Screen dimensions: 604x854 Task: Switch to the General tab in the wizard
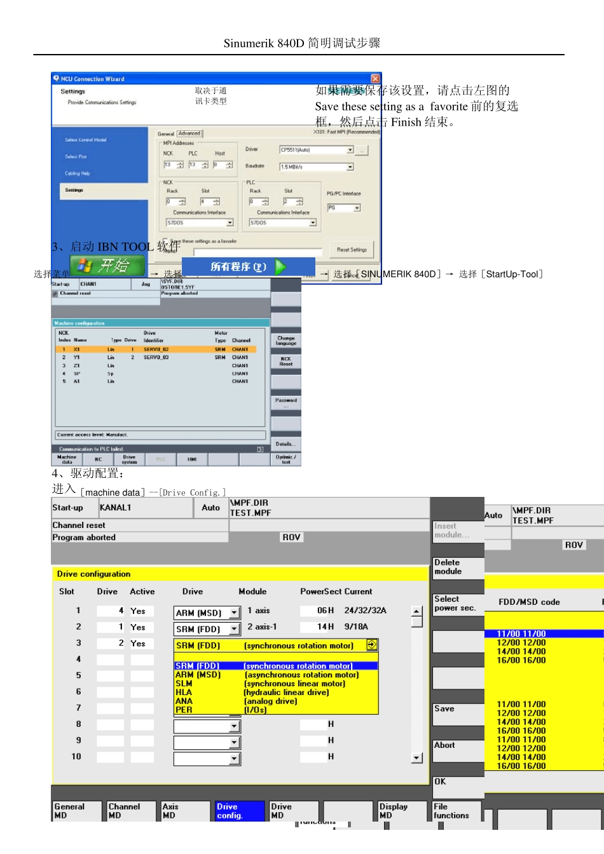coord(166,134)
